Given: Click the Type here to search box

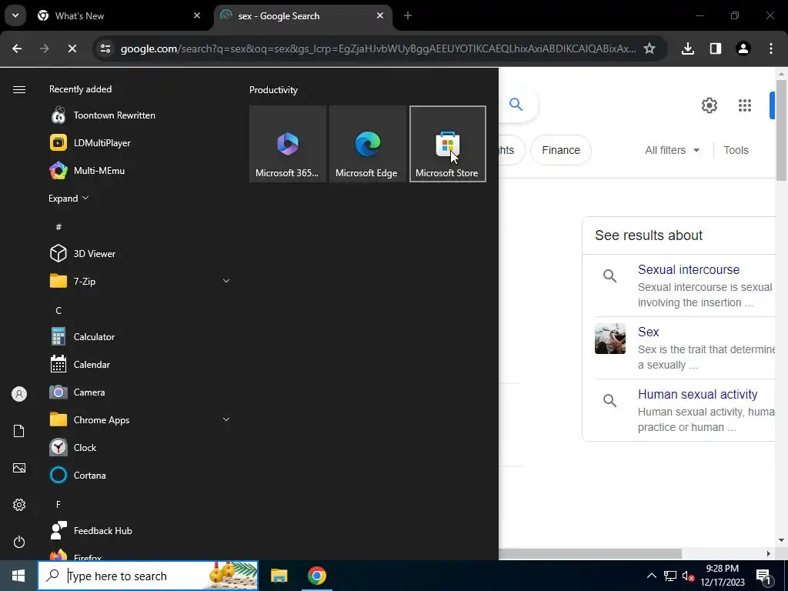Looking at the screenshot, I should (148, 576).
